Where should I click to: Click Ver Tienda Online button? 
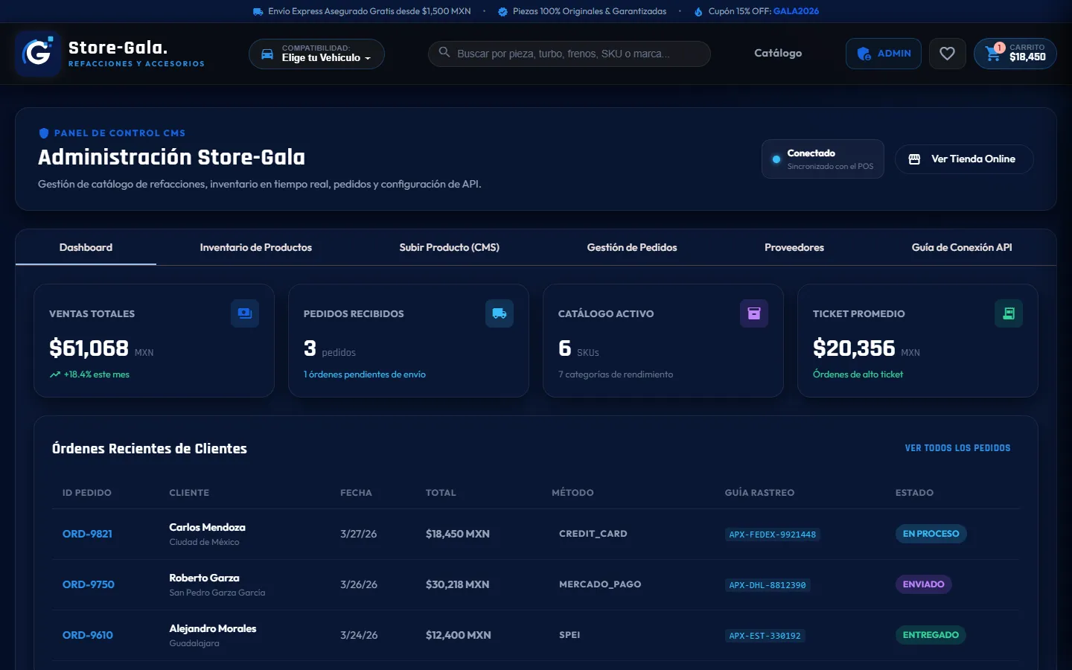[964, 159]
